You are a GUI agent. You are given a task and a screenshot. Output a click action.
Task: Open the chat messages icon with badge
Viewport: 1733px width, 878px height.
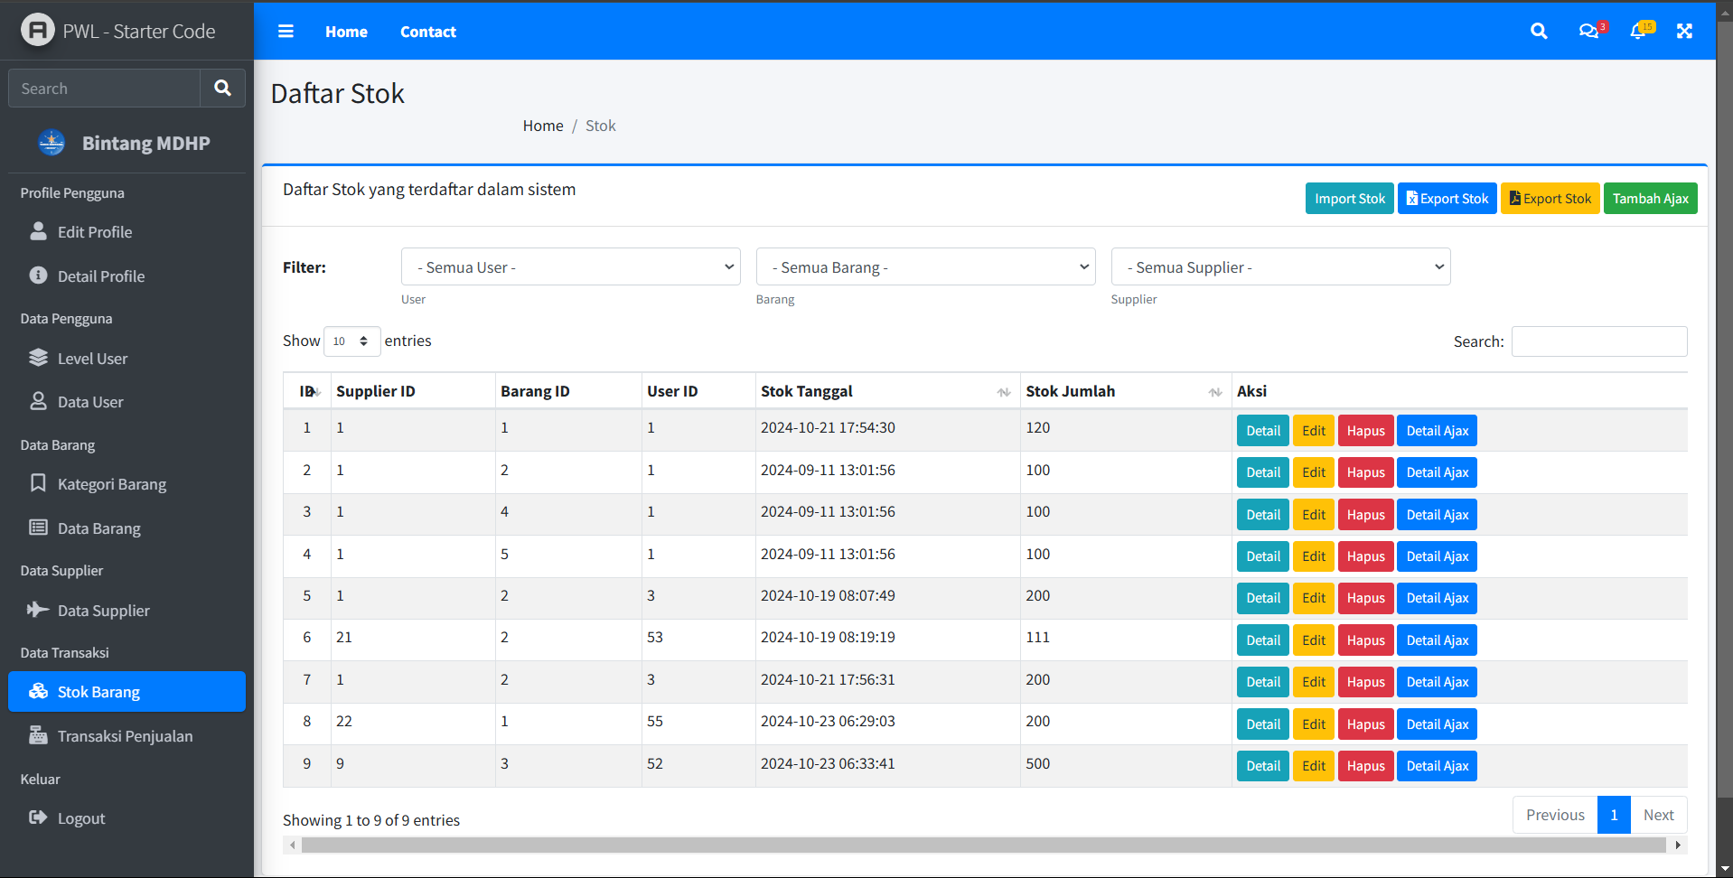(1589, 31)
